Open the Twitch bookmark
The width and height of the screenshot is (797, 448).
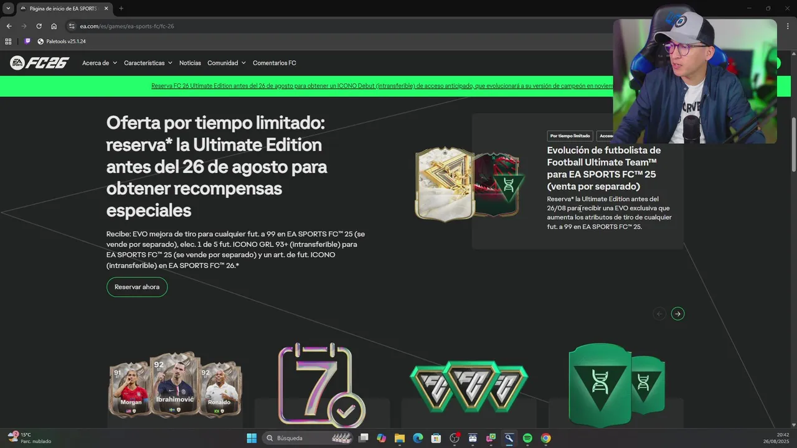point(27,41)
